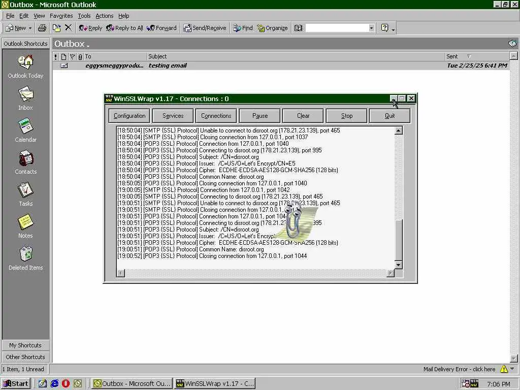Click the WinSSLWrap log scroll down arrow

[x=398, y=265]
